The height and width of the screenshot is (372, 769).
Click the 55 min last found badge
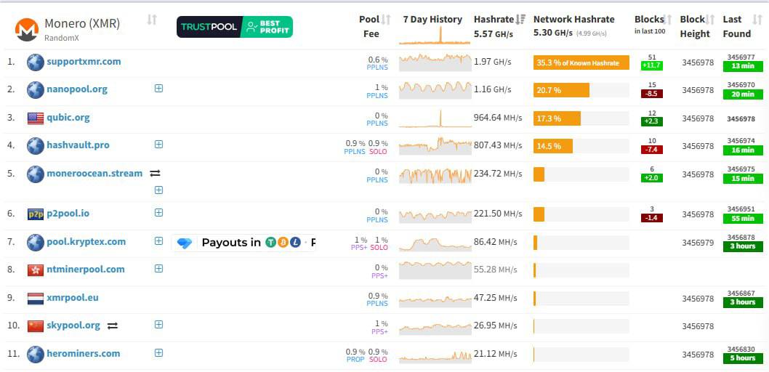743,218
